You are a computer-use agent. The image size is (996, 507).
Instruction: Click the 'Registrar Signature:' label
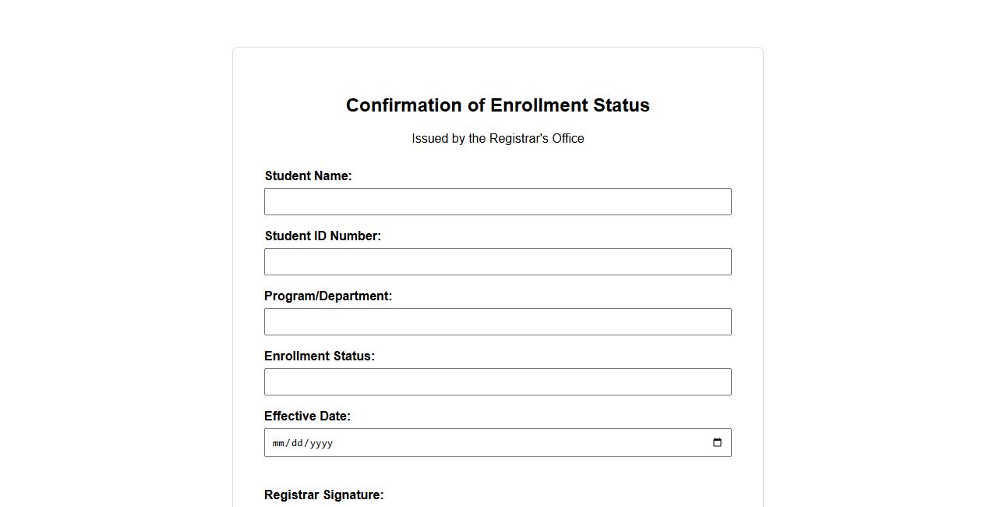point(323,495)
